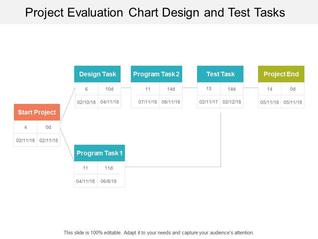318x239 pixels.
Task: Click the Test Task header box
Action: (220, 74)
